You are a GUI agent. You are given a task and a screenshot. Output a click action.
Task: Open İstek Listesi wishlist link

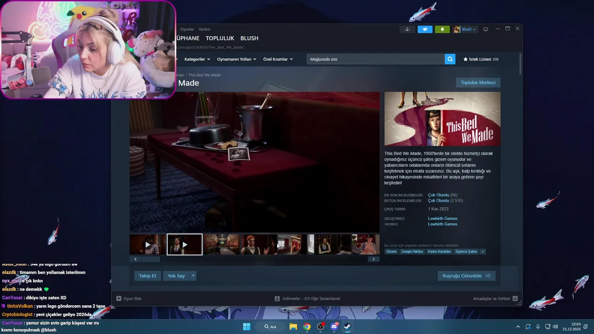(x=480, y=59)
